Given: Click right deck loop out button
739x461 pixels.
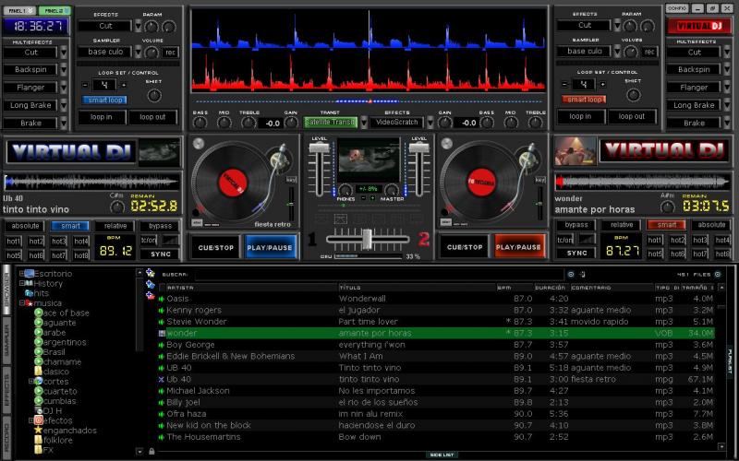Looking at the screenshot, I should 631,116.
